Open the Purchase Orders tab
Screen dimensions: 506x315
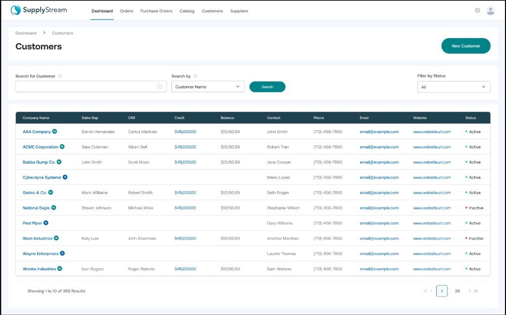[156, 11]
